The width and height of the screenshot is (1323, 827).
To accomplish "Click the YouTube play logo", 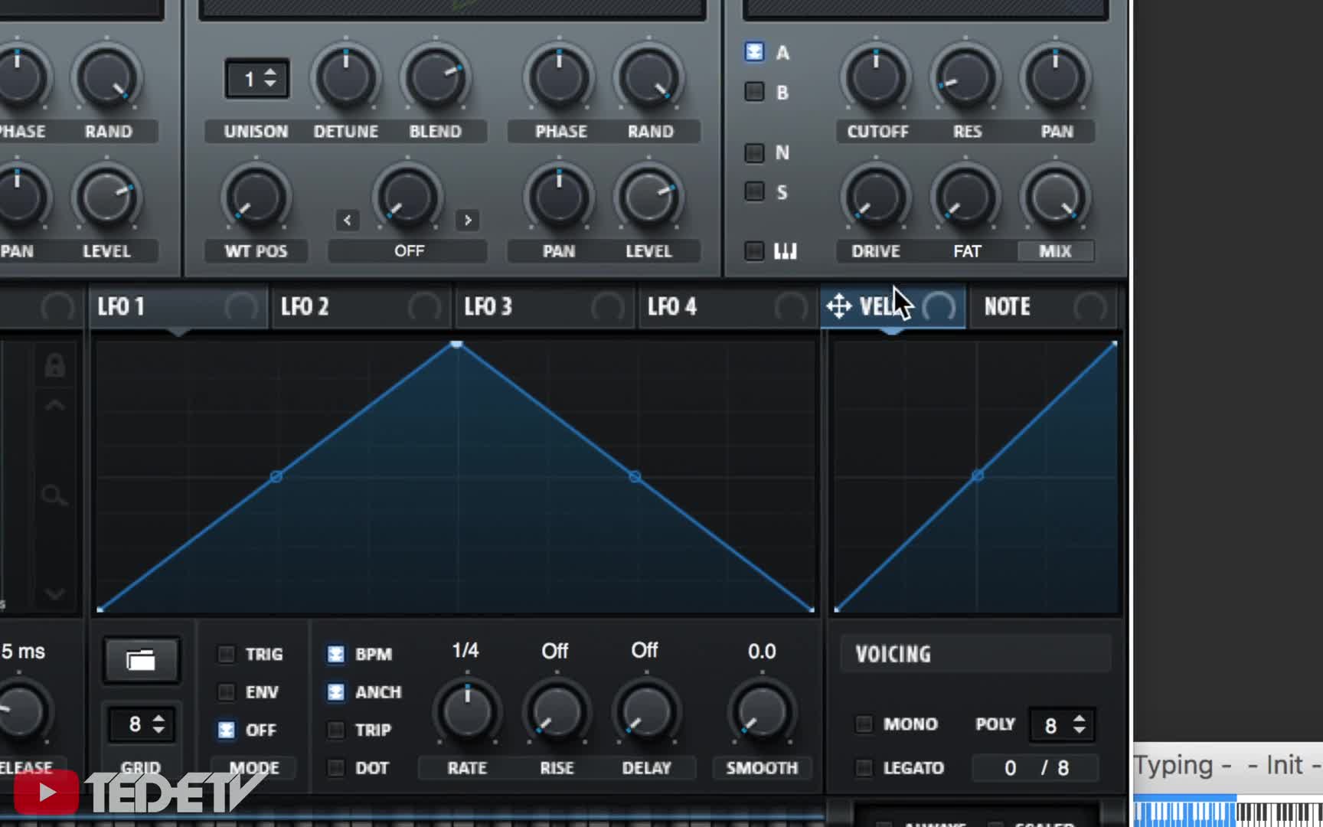I will 46,792.
